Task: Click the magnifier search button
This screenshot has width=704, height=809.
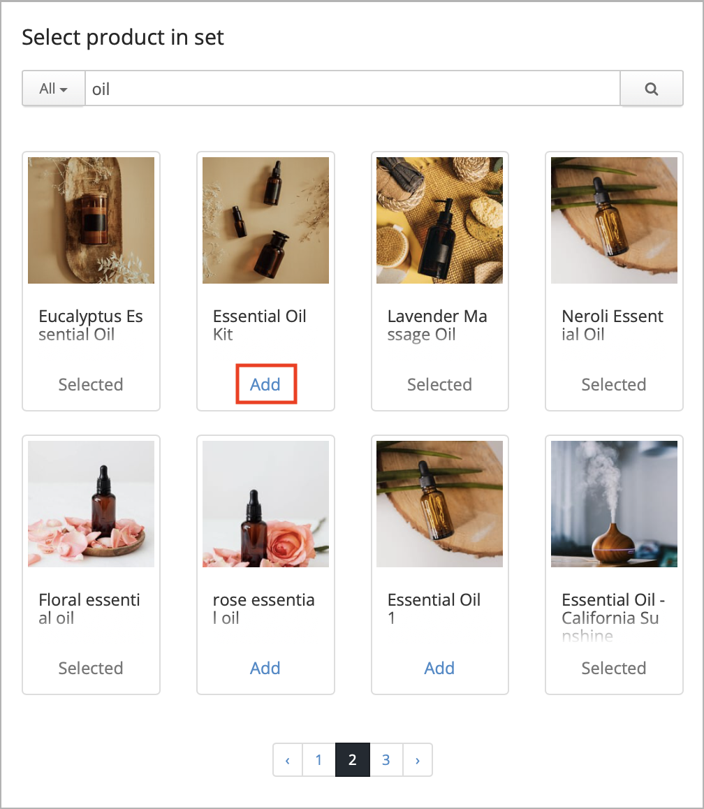Action: 652,89
